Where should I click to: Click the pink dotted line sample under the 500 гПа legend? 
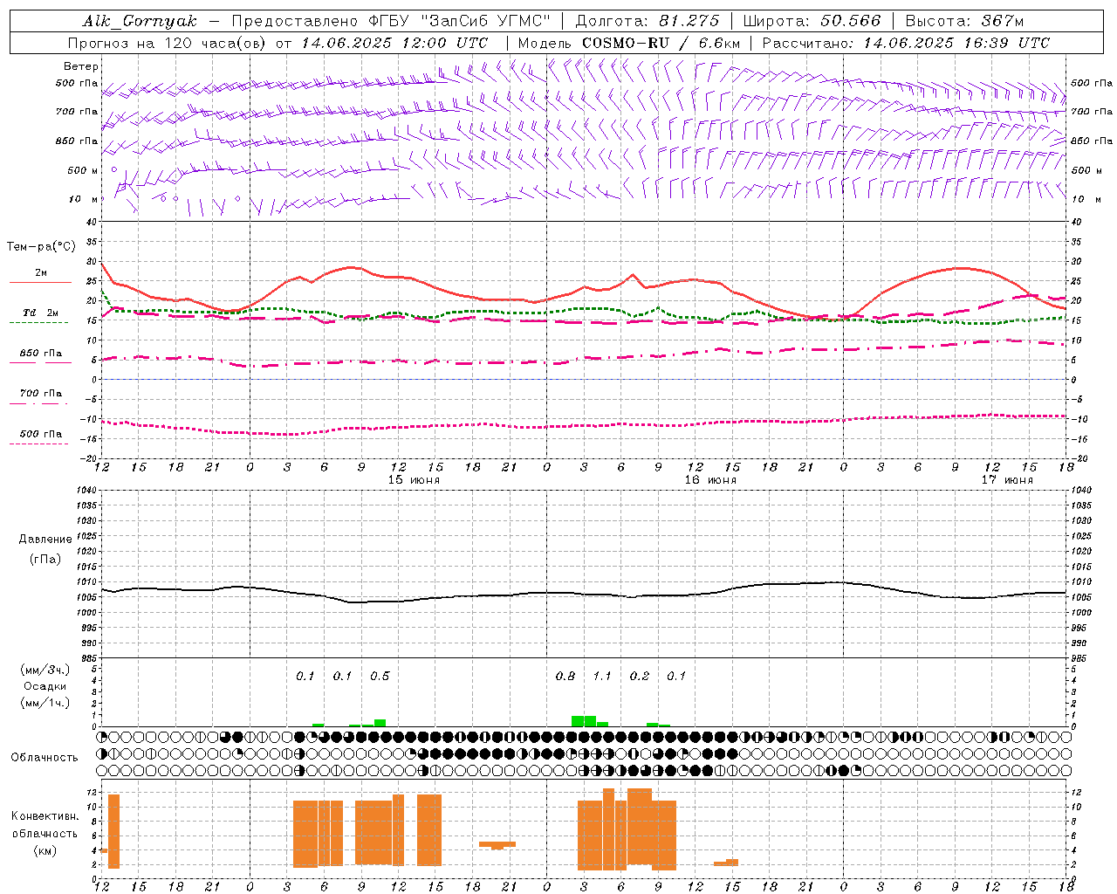click(x=39, y=444)
